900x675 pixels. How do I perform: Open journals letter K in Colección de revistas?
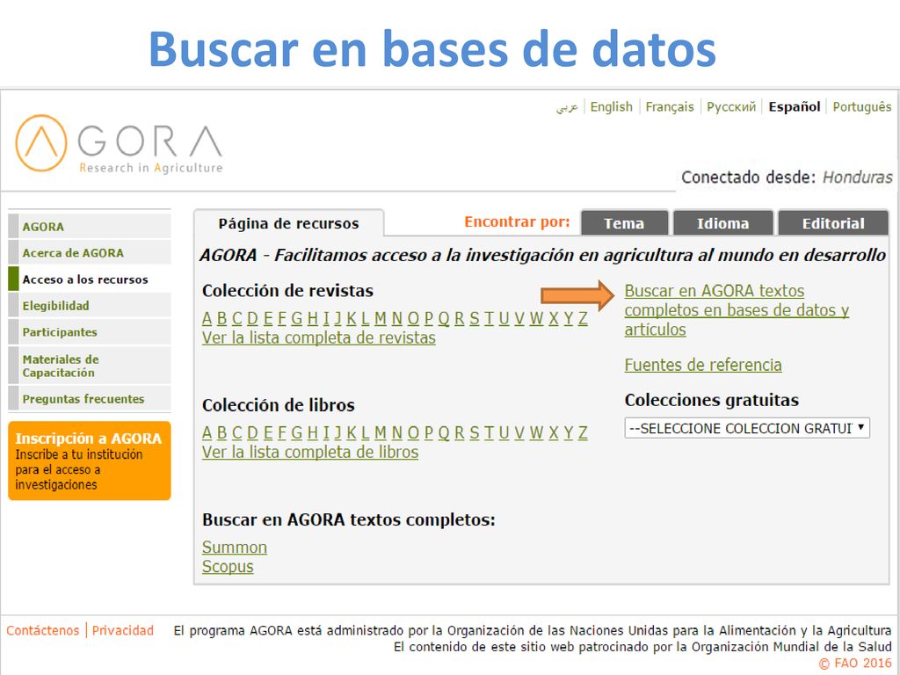tap(352, 318)
